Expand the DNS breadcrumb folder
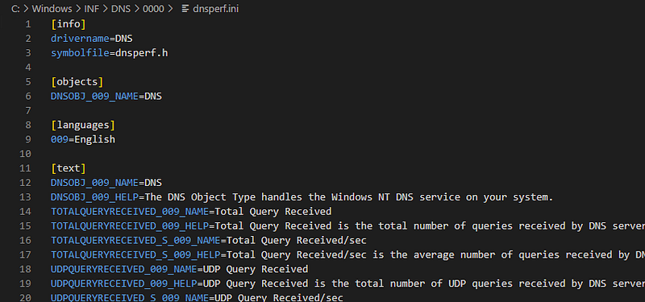645x302 pixels. click(x=121, y=9)
